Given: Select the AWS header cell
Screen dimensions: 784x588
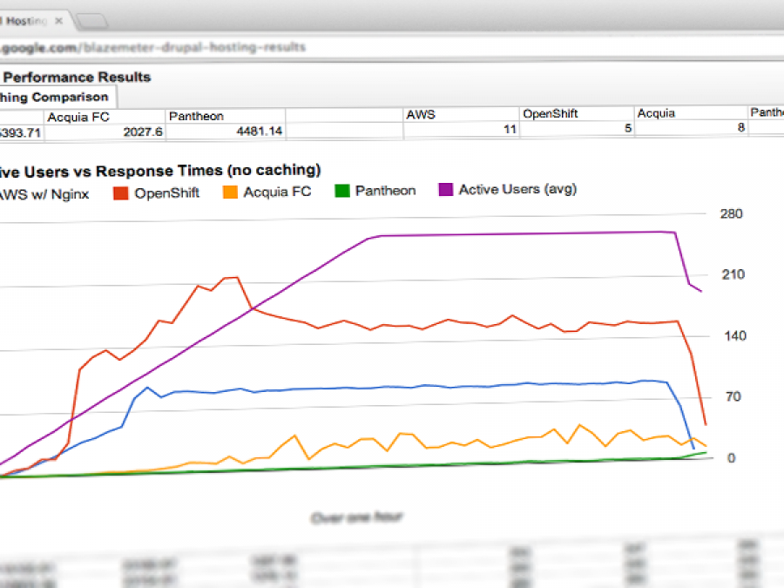Looking at the screenshot, I should point(461,114).
